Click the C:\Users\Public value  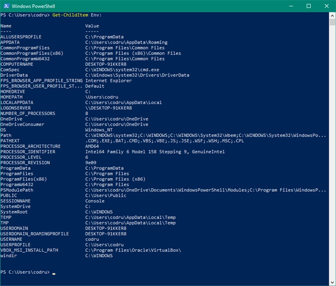[106, 196]
